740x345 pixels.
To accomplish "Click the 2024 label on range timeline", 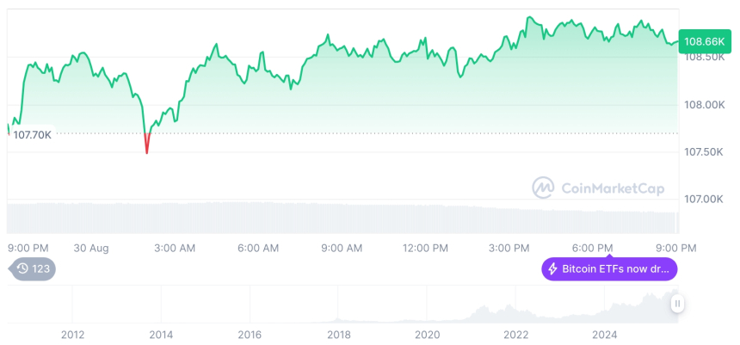I will tap(605, 335).
